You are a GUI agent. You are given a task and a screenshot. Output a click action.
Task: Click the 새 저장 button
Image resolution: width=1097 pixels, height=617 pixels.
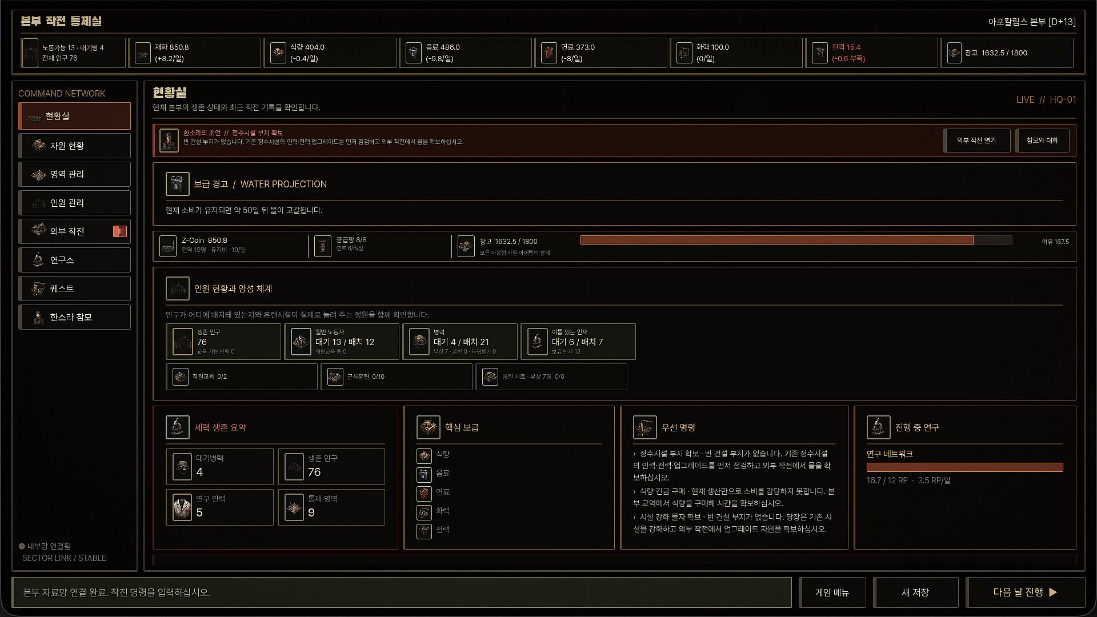[915, 592]
